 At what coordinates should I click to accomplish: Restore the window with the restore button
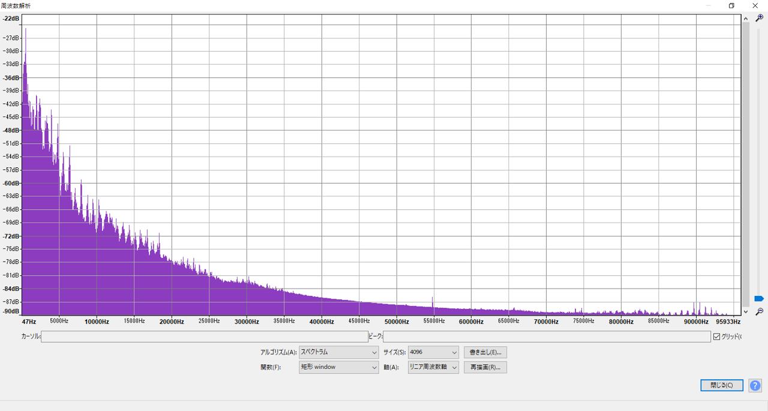click(x=731, y=5)
